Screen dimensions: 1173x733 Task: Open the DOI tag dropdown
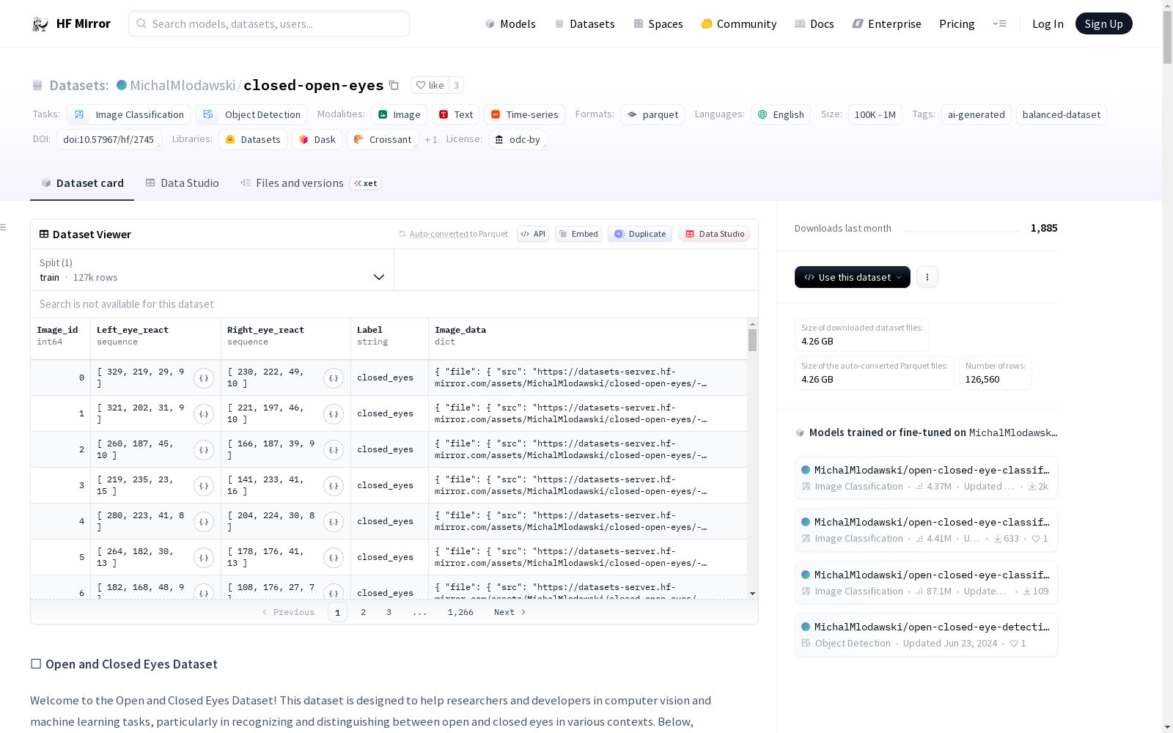point(109,139)
